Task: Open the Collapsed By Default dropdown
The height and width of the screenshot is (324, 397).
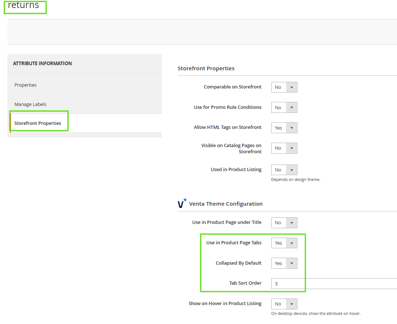Action: click(284, 263)
